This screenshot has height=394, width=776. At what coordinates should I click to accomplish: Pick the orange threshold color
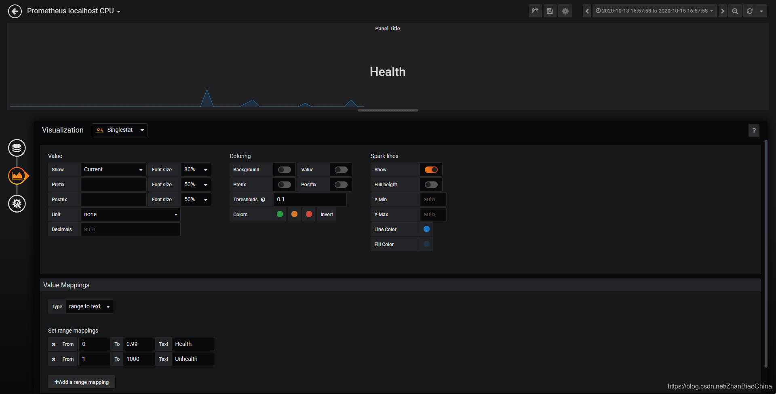pos(294,214)
